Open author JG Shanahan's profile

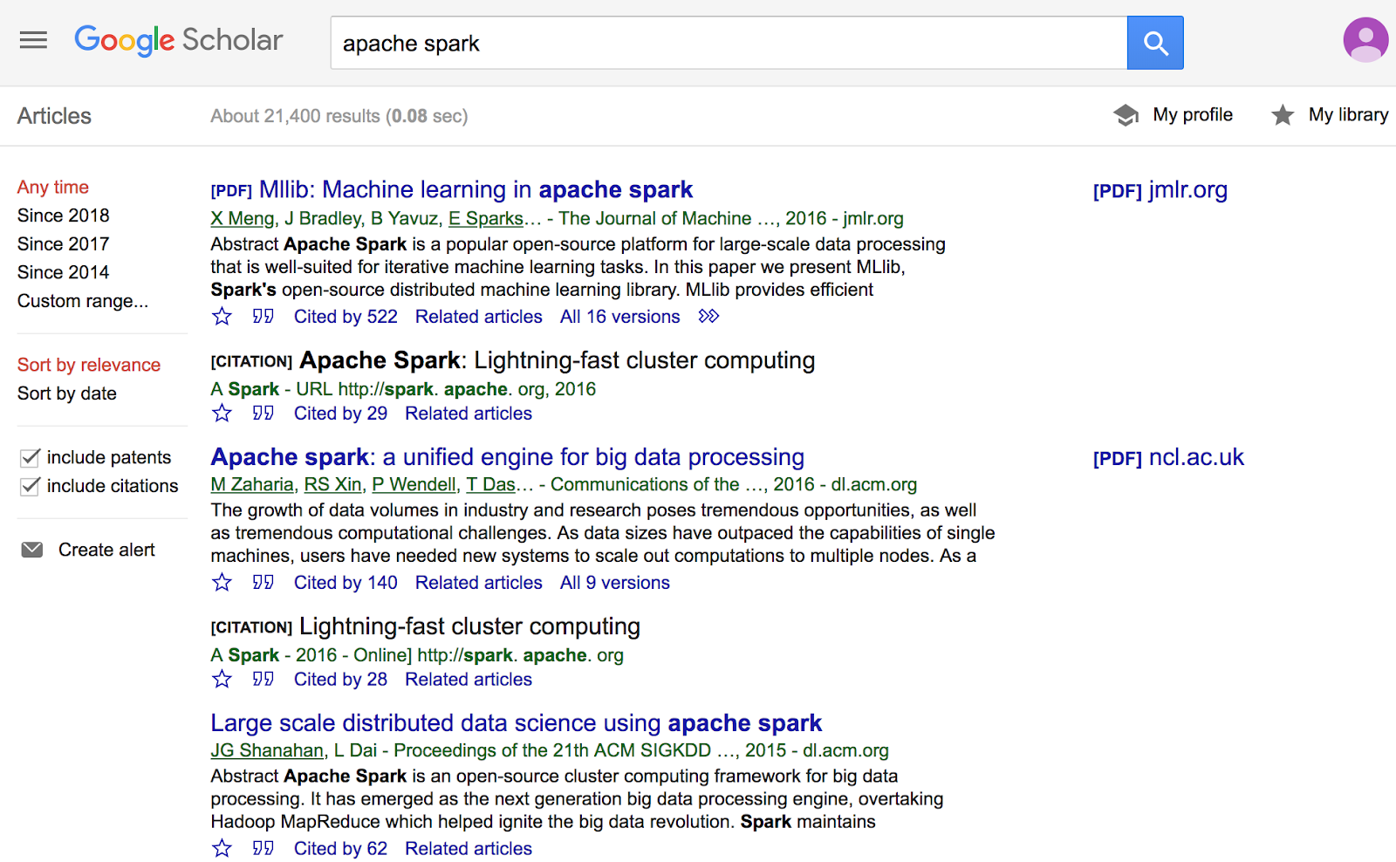[267, 751]
